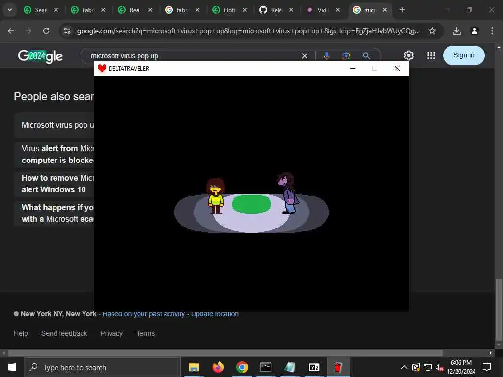Viewport: 503px width, 377px height.
Task: Open Chrome downloads
Action: pos(457,31)
